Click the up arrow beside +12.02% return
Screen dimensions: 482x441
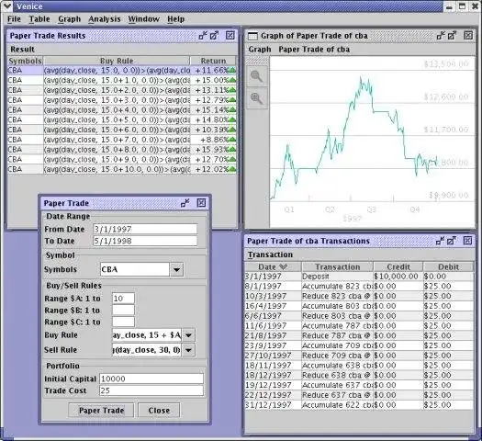pyautogui.click(x=232, y=169)
